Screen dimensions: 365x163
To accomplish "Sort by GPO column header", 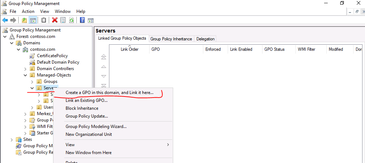I will pyautogui.click(x=176, y=49).
